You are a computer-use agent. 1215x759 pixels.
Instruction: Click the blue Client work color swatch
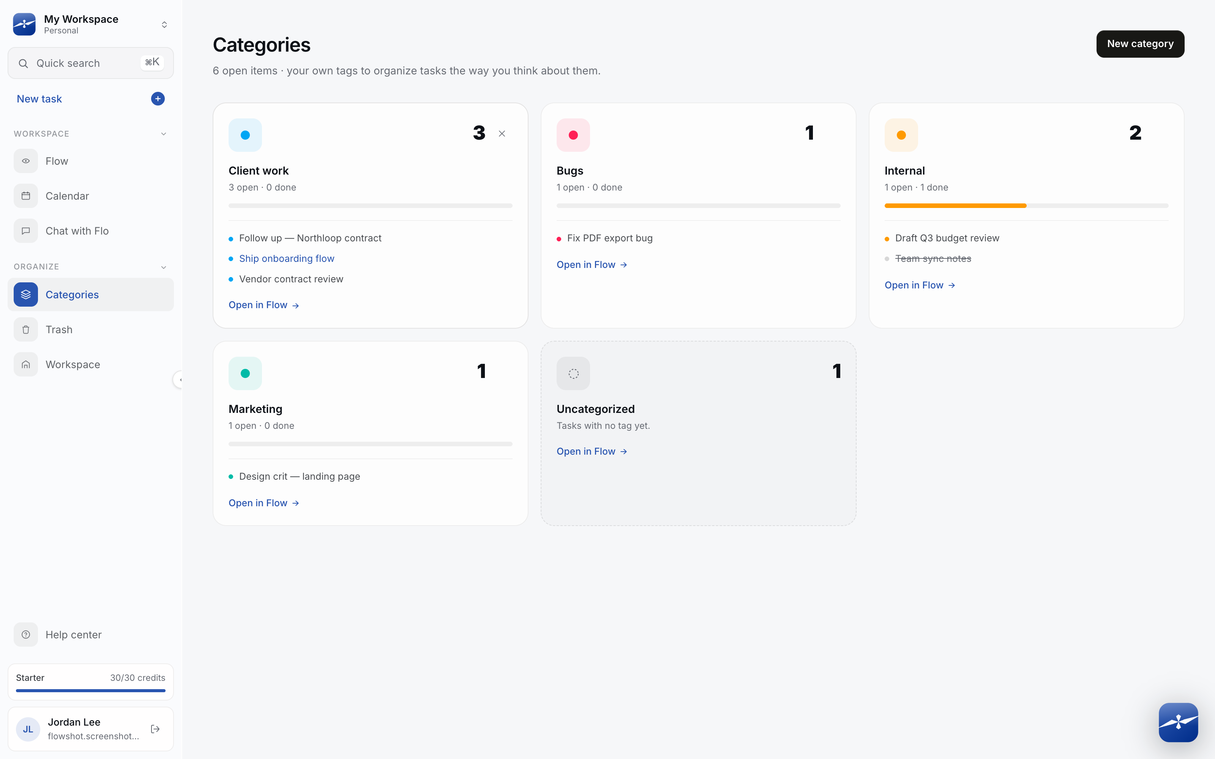coord(245,135)
